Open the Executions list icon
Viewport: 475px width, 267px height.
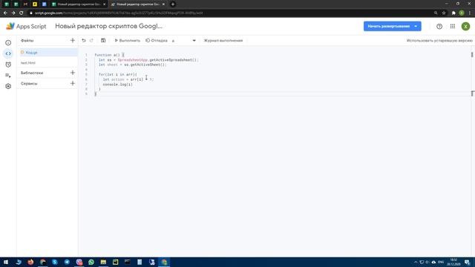[x=8, y=76]
